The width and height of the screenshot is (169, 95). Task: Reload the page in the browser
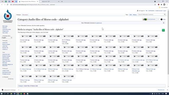pyautogui.click(x=8, y=5)
